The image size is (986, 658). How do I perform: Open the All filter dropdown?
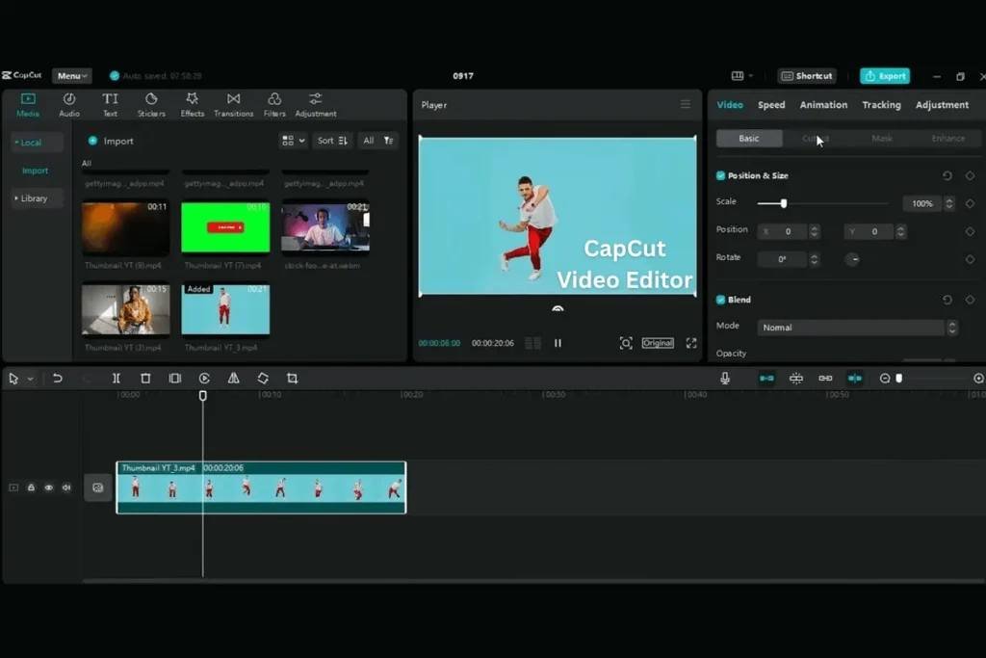(x=377, y=141)
